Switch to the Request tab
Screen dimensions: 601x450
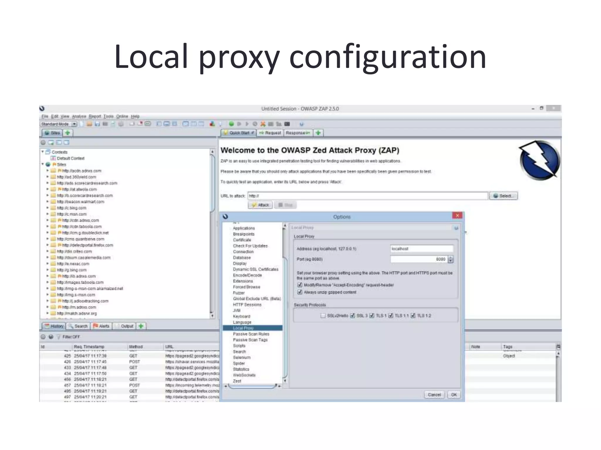(x=270, y=133)
